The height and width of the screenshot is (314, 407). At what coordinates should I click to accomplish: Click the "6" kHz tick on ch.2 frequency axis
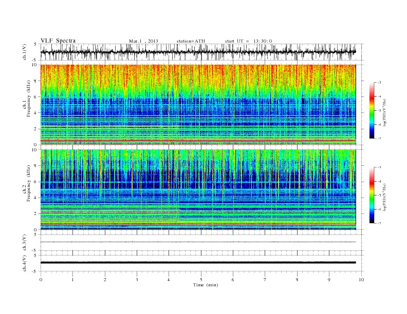pos(36,182)
